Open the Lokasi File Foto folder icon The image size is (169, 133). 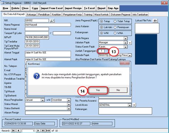pyautogui.click(x=155, y=21)
